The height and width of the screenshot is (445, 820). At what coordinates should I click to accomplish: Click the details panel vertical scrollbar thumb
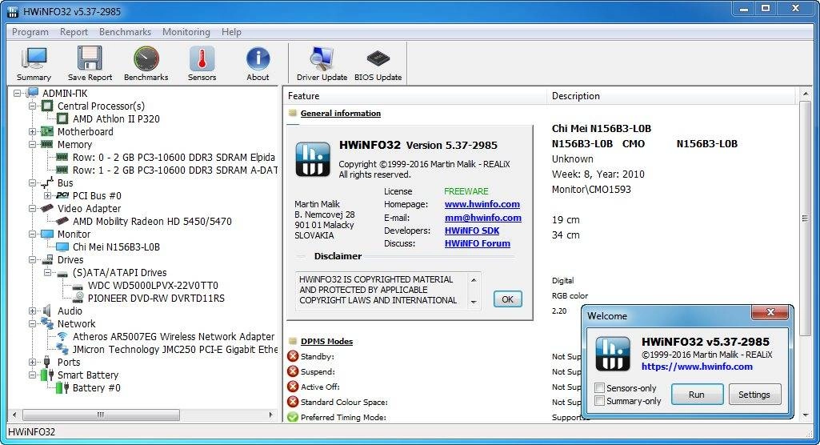805,218
